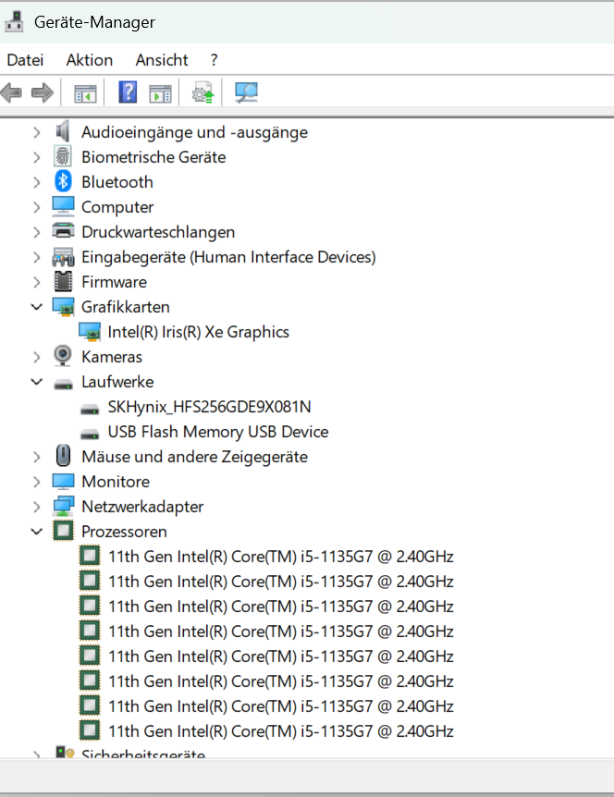The image size is (614, 797).
Task: Select the Monitore label
Action: [116, 482]
